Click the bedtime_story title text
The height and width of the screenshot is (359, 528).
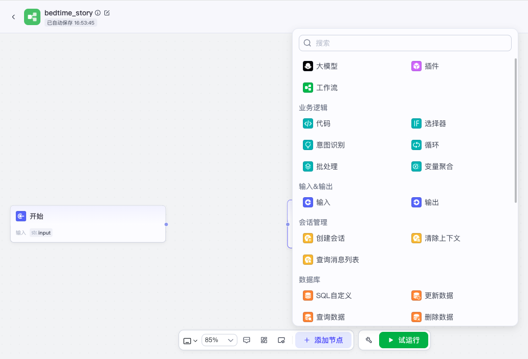coord(69,13)
